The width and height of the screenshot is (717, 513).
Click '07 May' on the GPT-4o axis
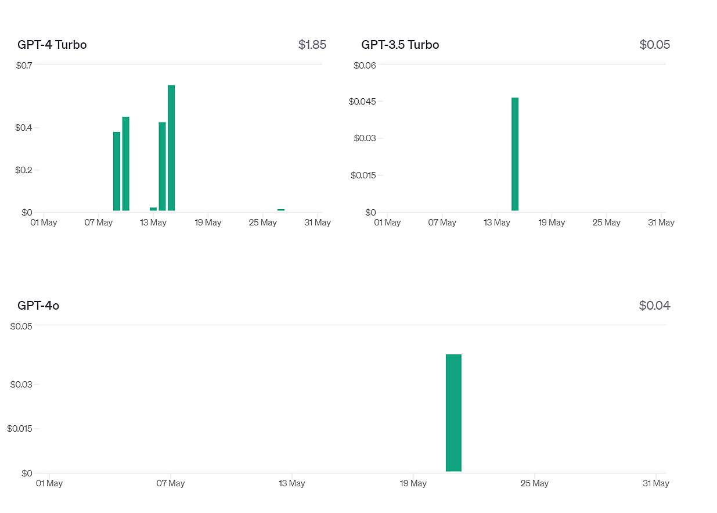click(171, 483)
